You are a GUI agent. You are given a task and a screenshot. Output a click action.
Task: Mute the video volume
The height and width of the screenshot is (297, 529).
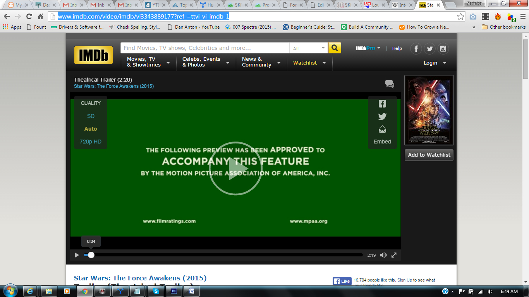(383, 255)
